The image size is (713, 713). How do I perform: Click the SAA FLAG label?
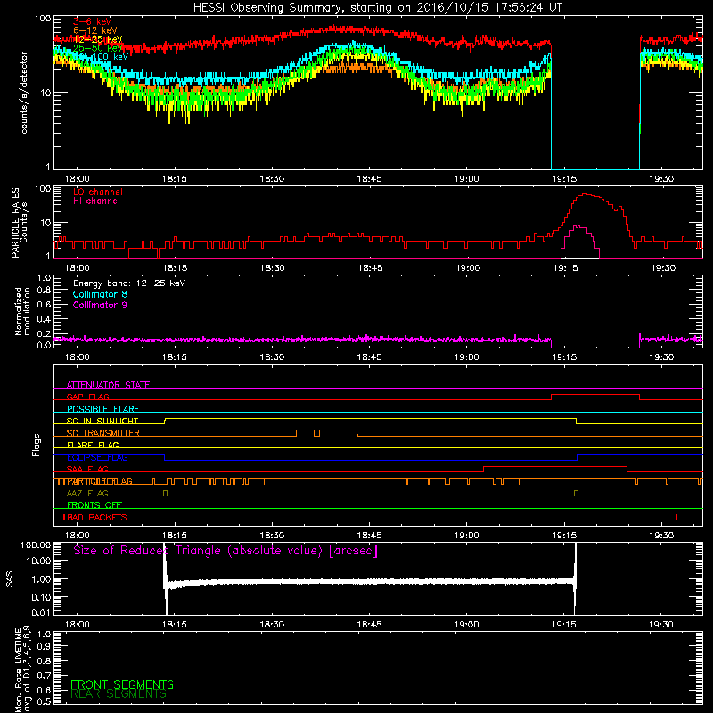87,469
